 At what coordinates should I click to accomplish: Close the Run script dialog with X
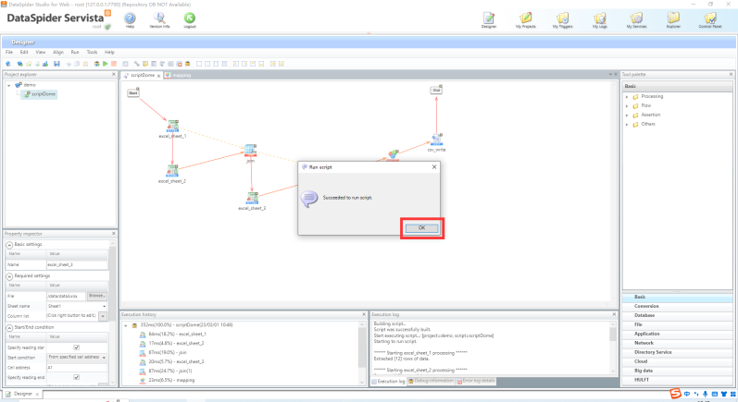pyautogui.click(x=434, y=166)
